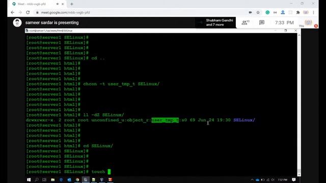Open taskbar notification center
Image resolution: width=326 pixels, height=183 pixels.
[x=294, y=179]
